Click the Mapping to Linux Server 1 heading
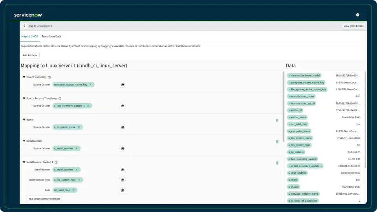The image size is (377, 212). (74, 66)
